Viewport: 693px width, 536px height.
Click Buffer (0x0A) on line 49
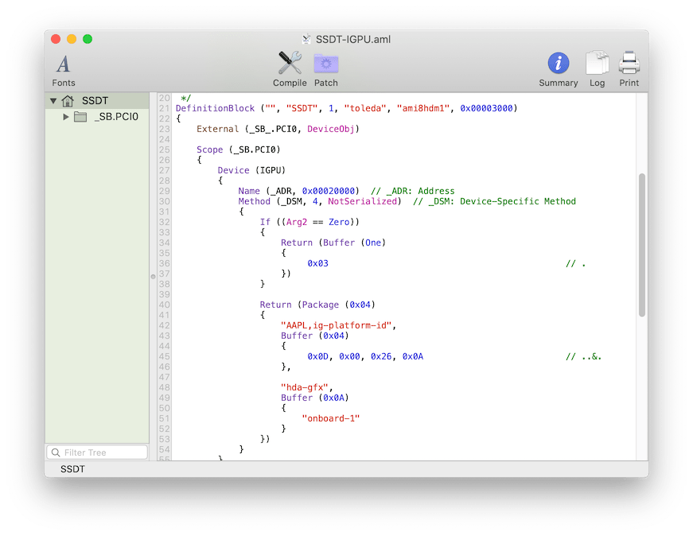tap(315, 398)
